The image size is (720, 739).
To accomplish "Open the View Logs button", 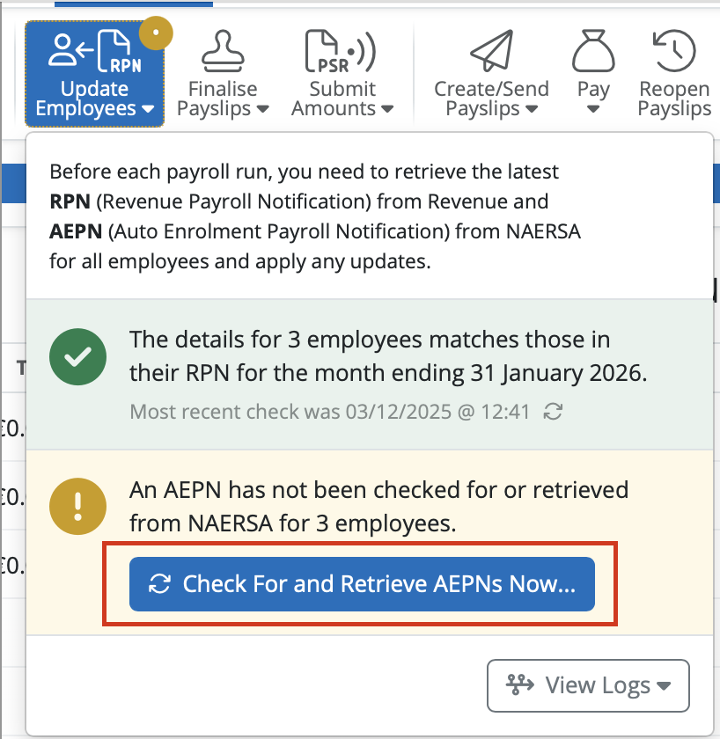I will coord(588,685).
